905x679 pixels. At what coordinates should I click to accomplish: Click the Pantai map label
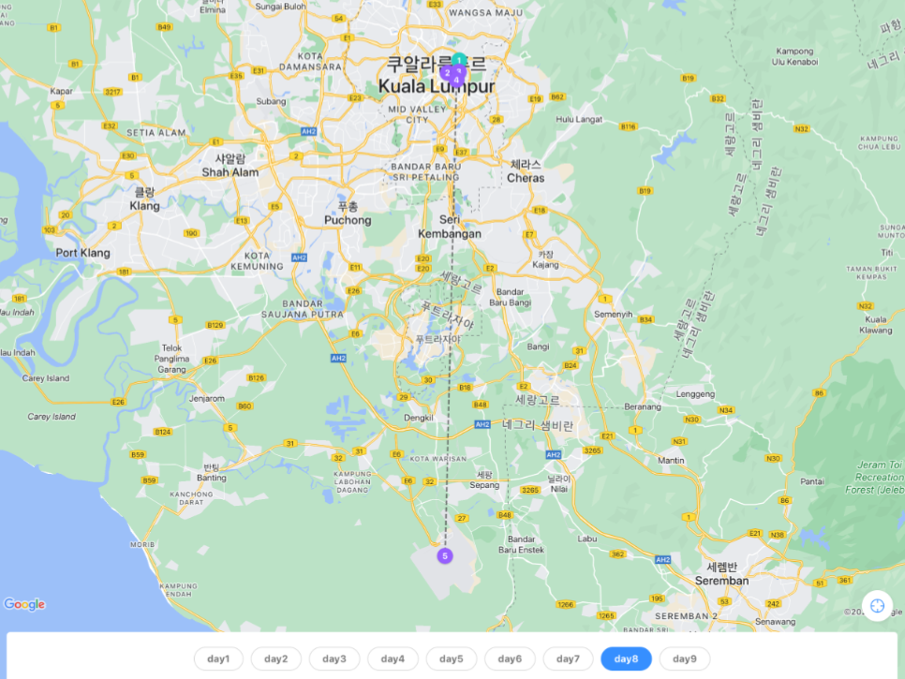coord(812,481)
